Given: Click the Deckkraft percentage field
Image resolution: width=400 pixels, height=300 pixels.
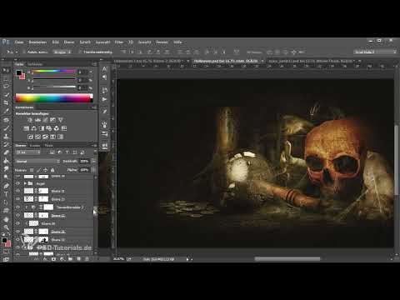Looking at the screenshot, I should (84, 161).
